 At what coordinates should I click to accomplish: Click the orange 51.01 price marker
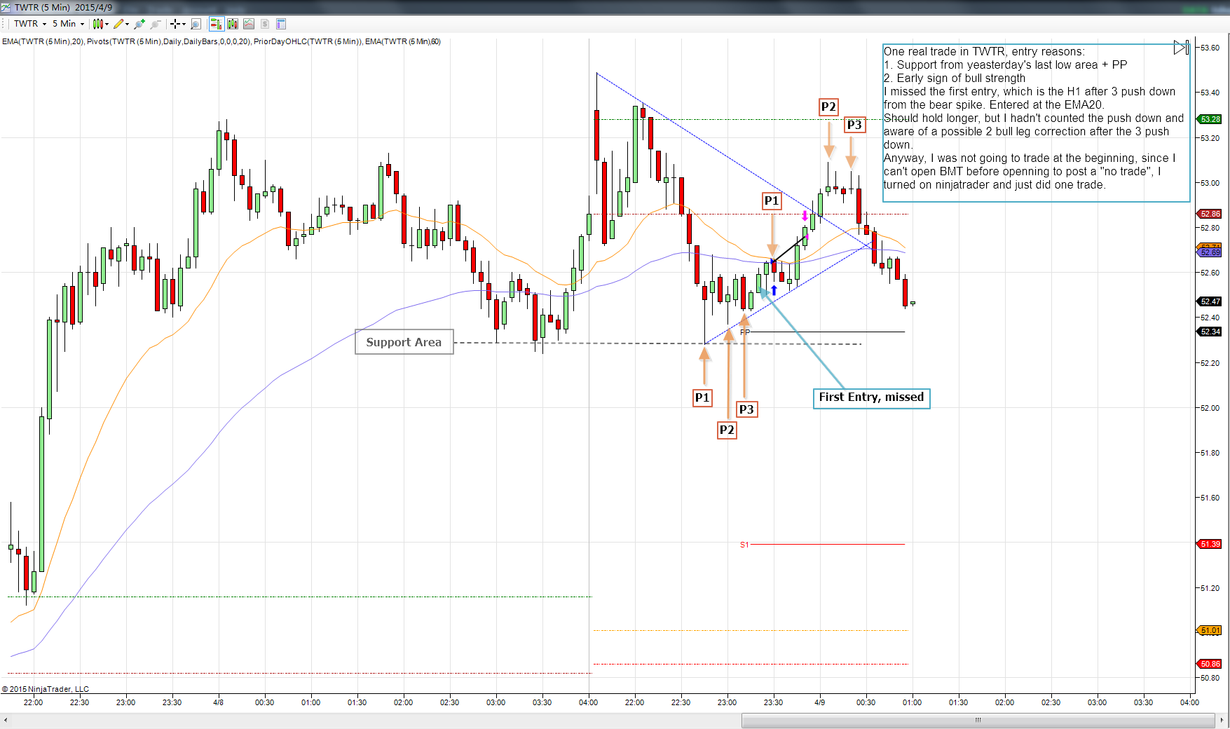pos(1209,631)
